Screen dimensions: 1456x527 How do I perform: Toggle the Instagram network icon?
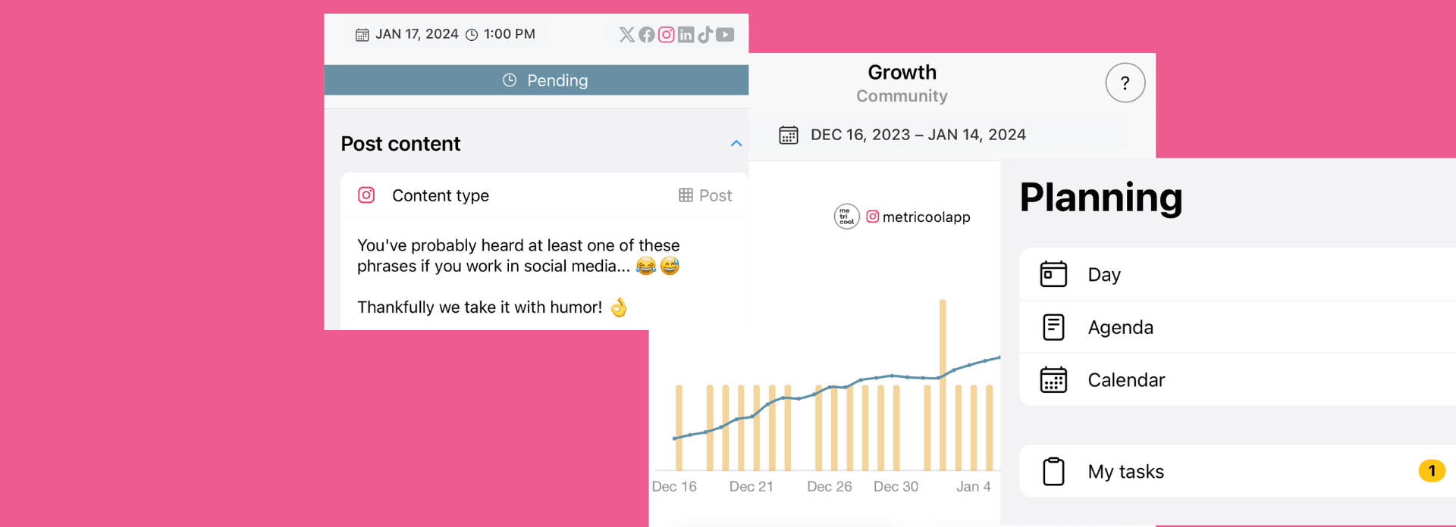tap(666, 35)
